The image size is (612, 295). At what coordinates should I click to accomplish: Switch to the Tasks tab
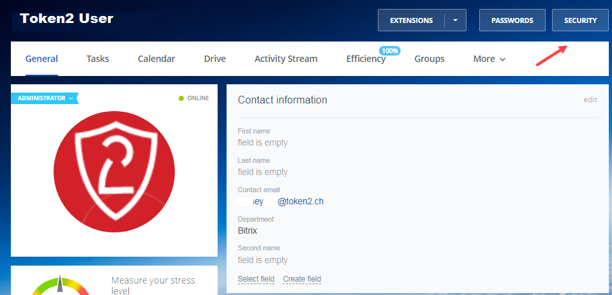coord(98,59)
